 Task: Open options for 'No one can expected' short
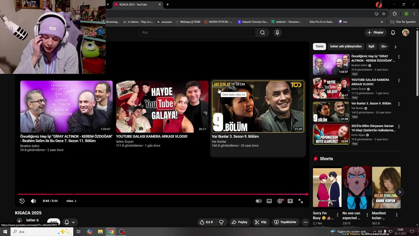tap(367, 215)
